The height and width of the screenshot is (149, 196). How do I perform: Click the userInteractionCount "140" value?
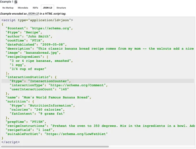point(63,89)
